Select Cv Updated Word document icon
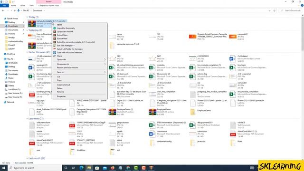 tap(232, 58)
